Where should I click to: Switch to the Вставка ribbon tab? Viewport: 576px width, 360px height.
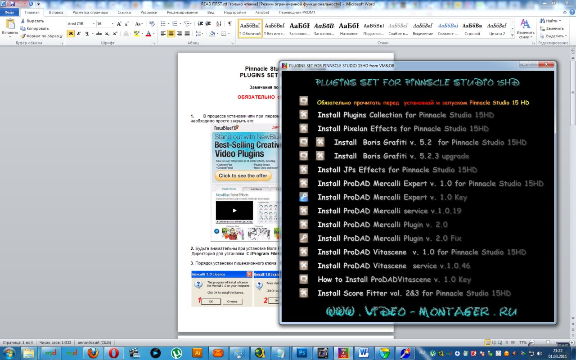[56, 13]
